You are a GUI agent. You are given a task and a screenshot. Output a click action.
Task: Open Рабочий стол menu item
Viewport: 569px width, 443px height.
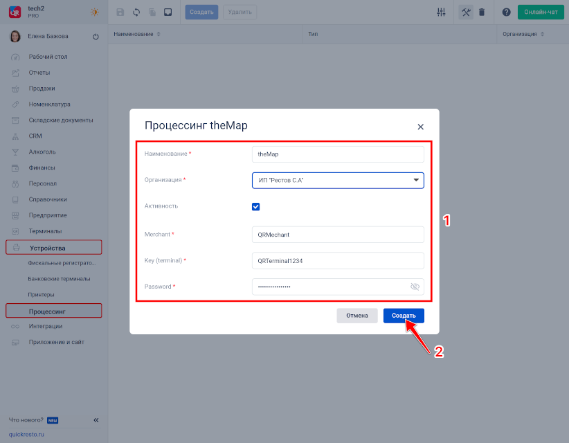(48, 57)
